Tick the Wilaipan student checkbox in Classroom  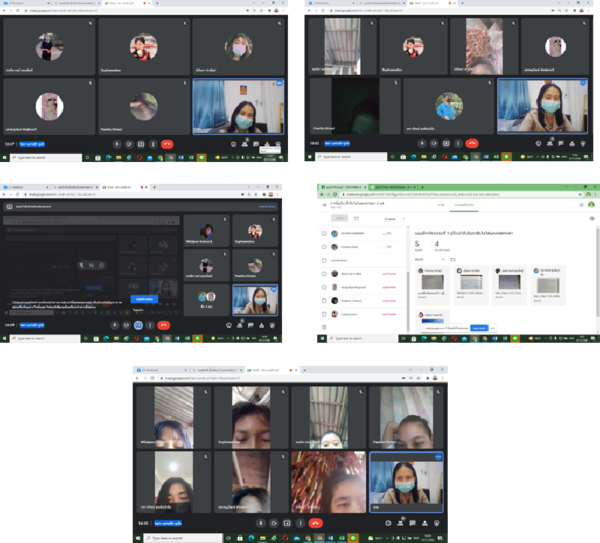[324, 301]
